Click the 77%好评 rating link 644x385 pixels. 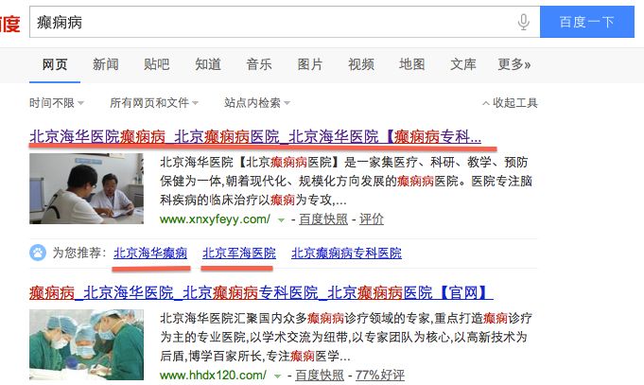tap(380, 376)
